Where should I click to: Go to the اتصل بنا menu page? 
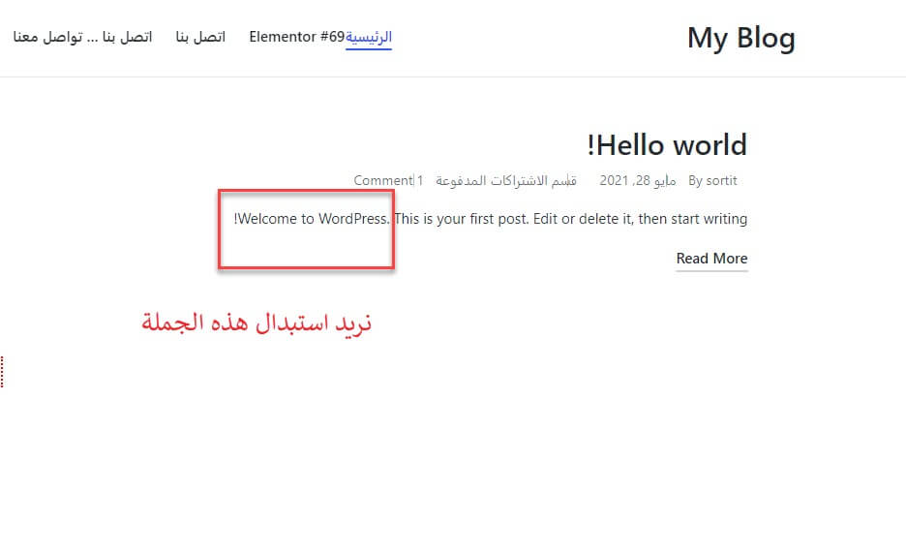coord(200,37)
